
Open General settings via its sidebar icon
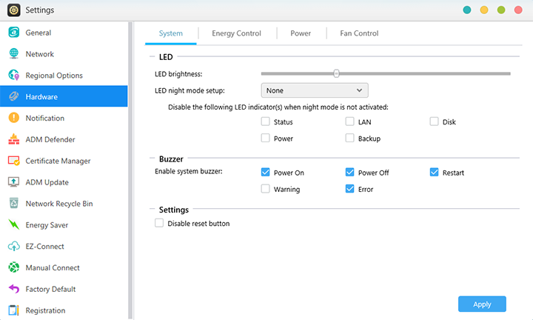(x=13, y=33)
